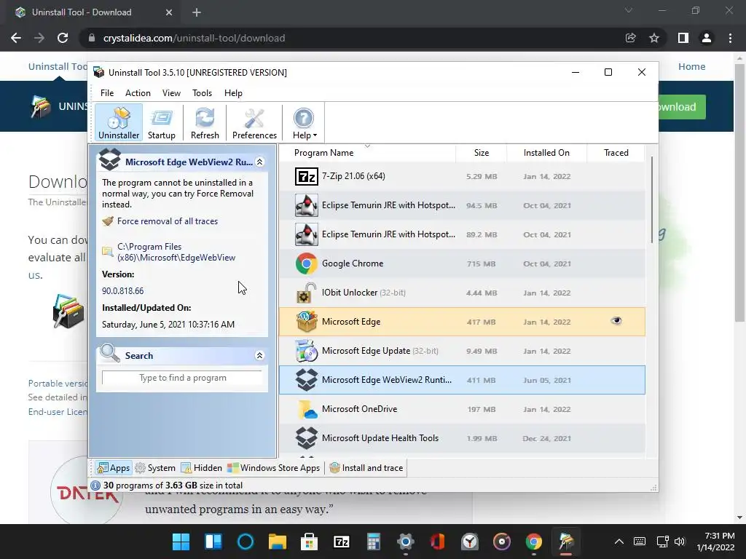746x559 pixels.
Task: Select the IObit Unlocker padlock icon
Action: [307, 293]
